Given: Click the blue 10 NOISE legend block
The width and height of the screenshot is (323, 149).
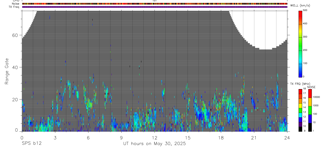Looking at the screenshot, I should coord(310,119).
